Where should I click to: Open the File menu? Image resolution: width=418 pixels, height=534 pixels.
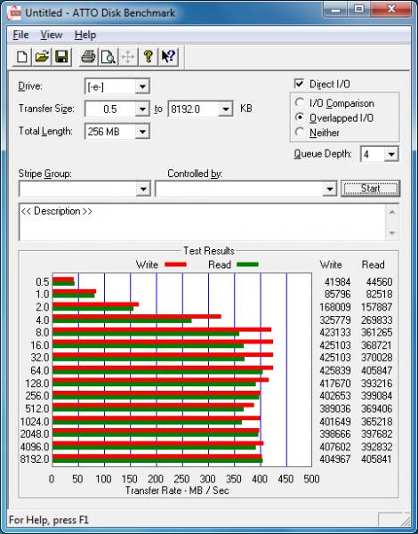click(x=20, y=35)
